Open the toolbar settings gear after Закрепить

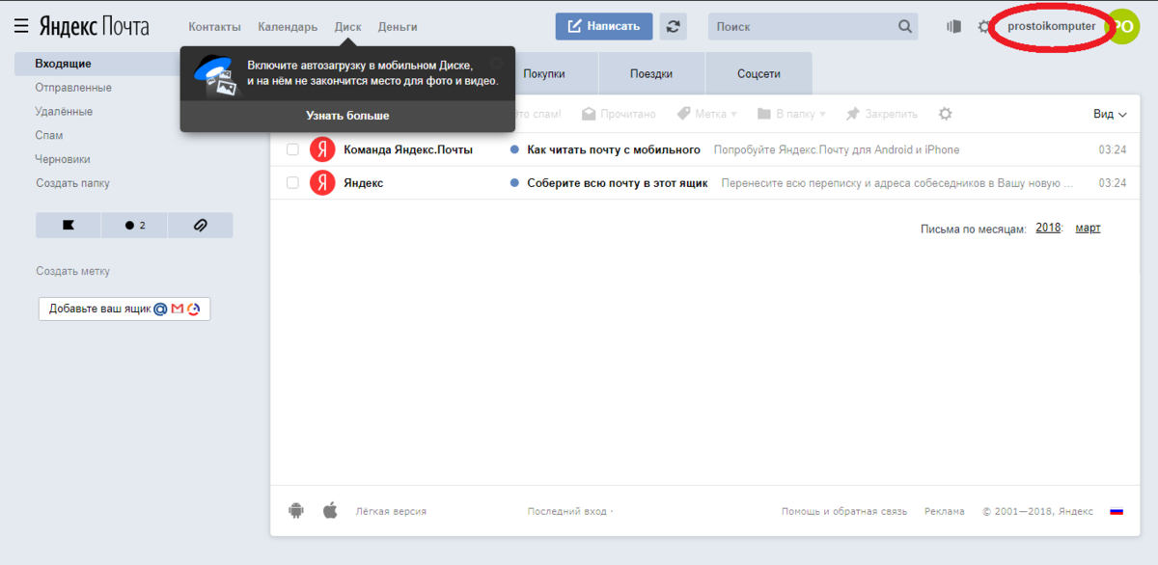click(x=946, y=114)
